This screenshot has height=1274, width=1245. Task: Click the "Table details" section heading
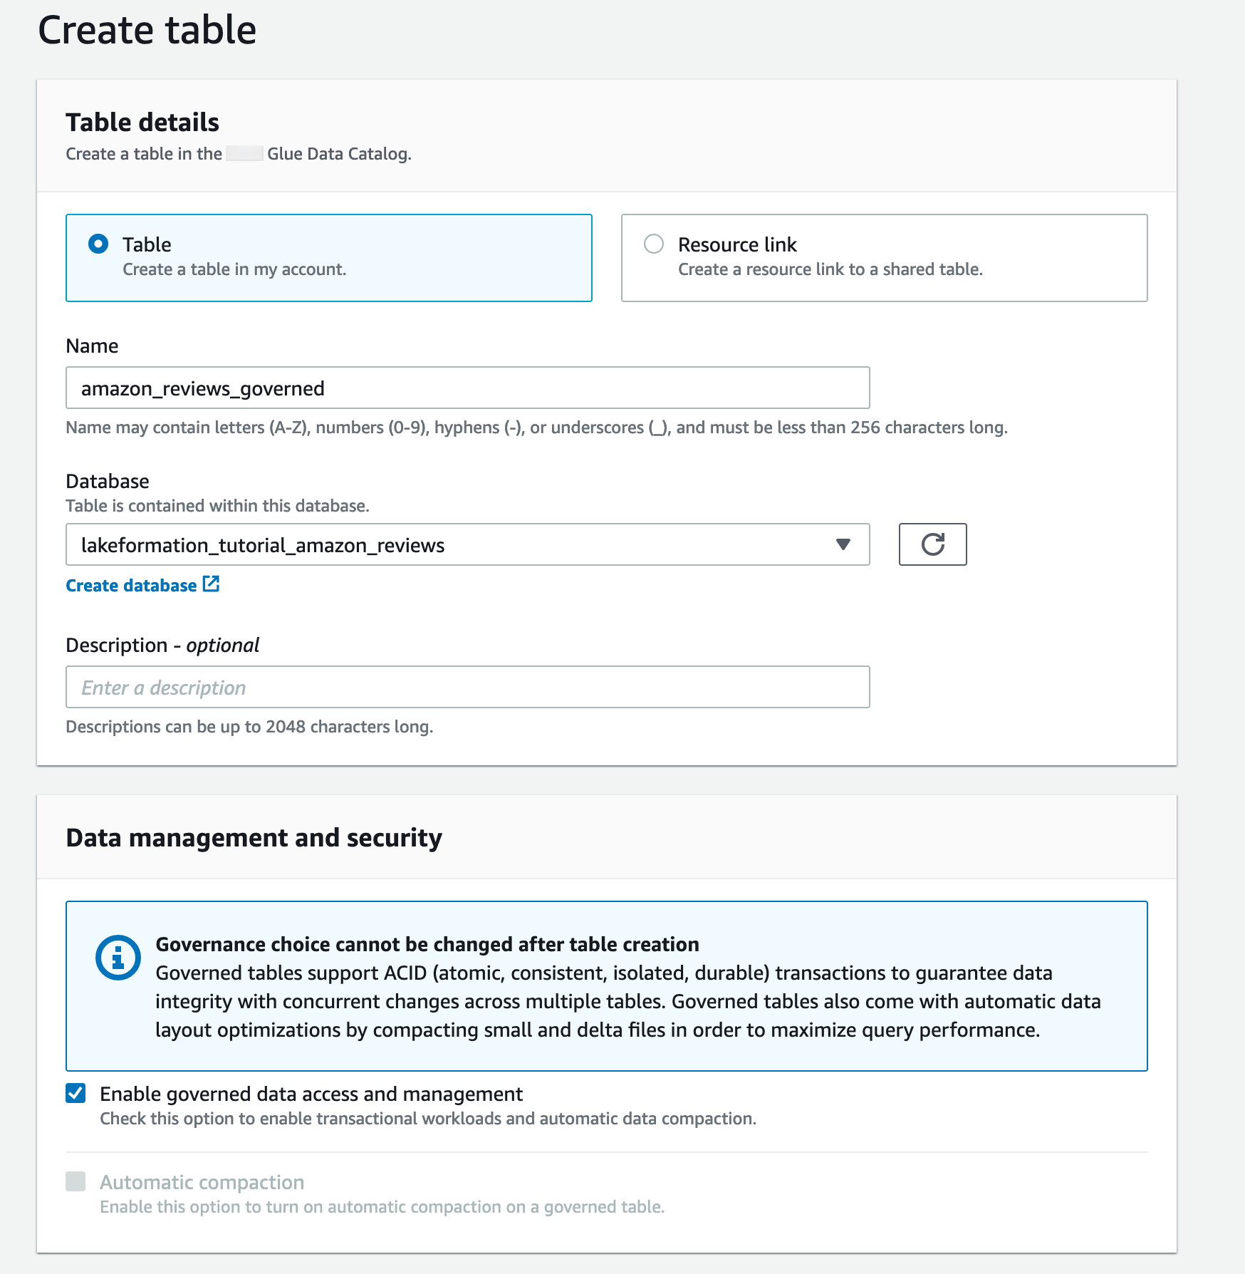pos(142,123)
